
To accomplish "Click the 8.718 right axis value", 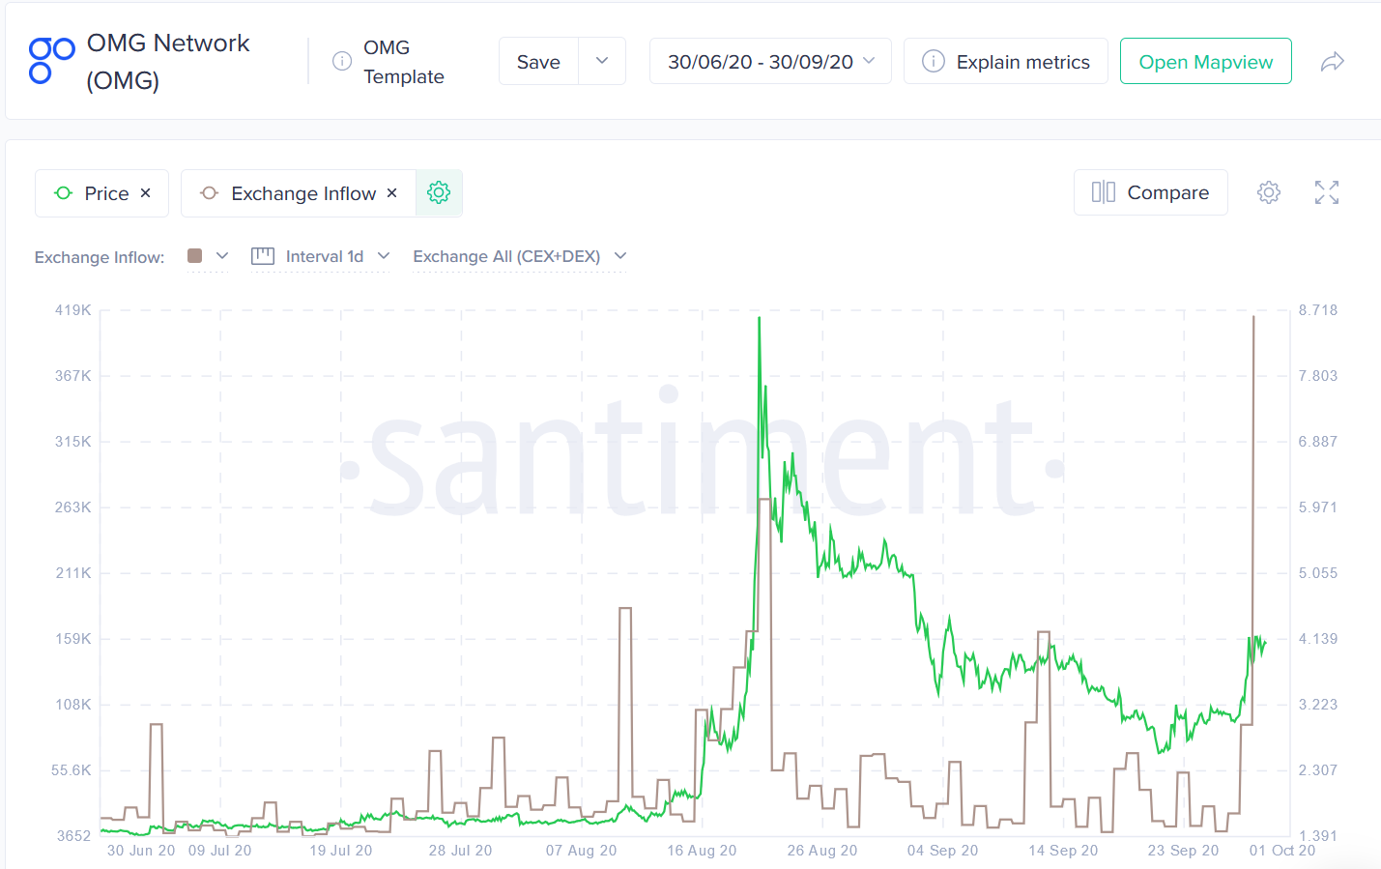I will click(1318, 310).
